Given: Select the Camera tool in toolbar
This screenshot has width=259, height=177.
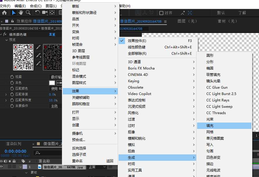Looking at the screenshot, I should tap(44, 13).
